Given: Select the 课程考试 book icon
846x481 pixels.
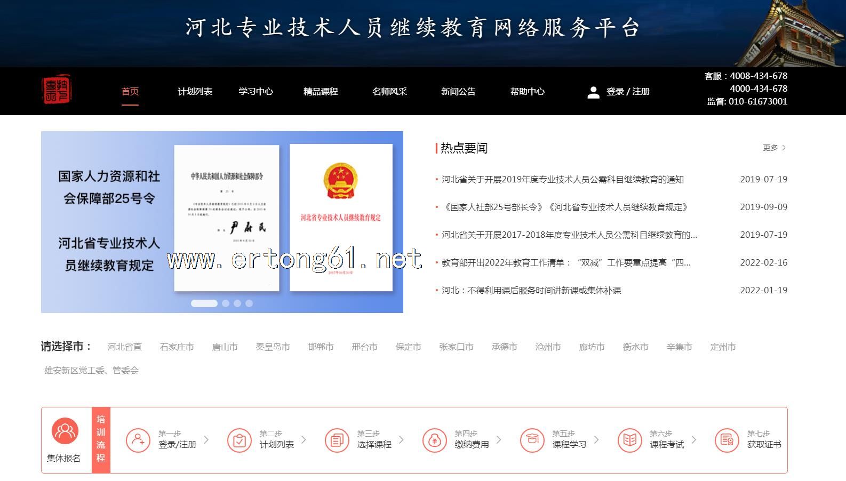Looking at the screenshot, I should (x=629, y=440).
